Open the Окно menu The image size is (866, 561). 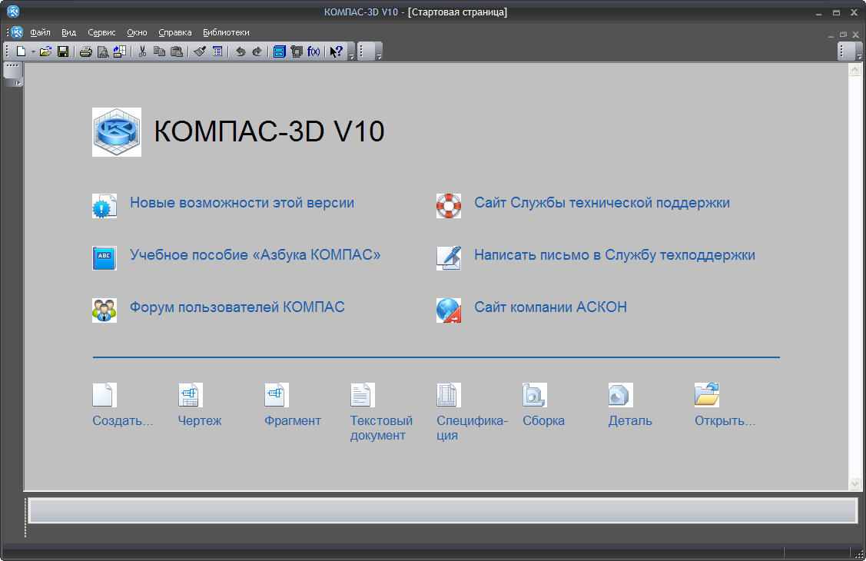click(137, 32)
